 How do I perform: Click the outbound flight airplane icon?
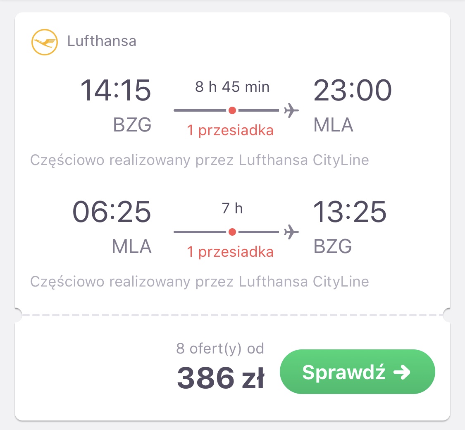click(291, 110)
